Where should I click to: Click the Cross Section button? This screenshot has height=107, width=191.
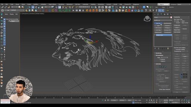tap(177, 32)
